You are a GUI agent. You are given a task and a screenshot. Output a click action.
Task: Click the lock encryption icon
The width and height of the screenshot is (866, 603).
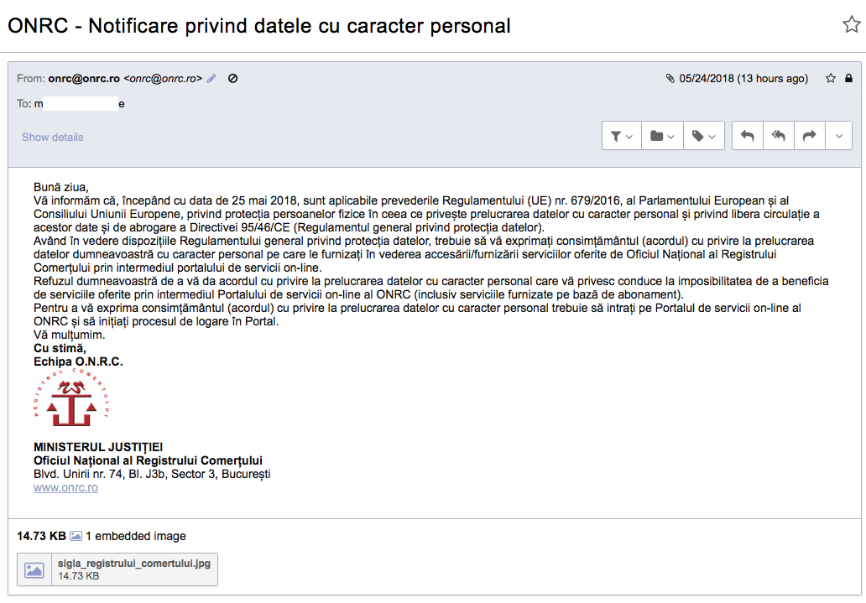[848, 78]
